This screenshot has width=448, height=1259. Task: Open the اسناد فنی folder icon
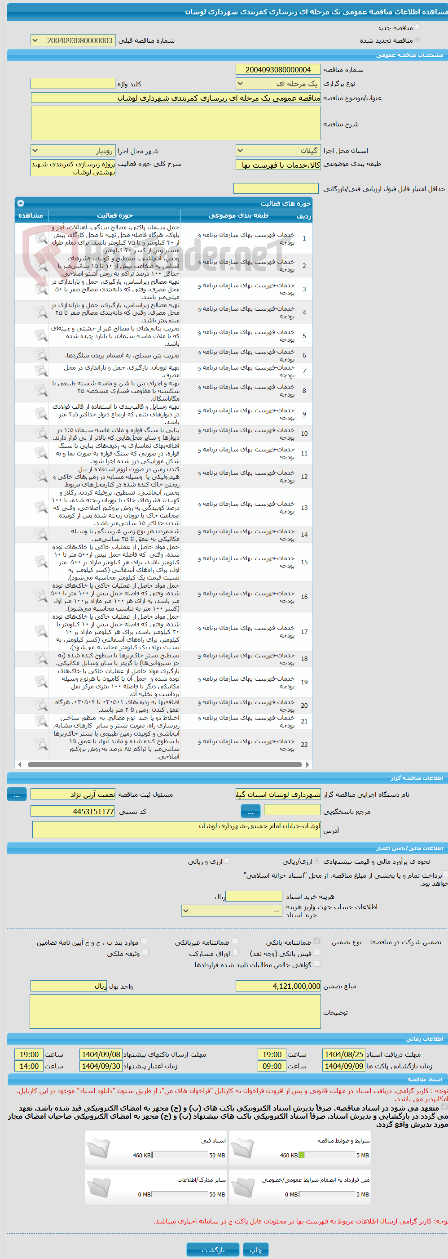(x=98, y=1148)
